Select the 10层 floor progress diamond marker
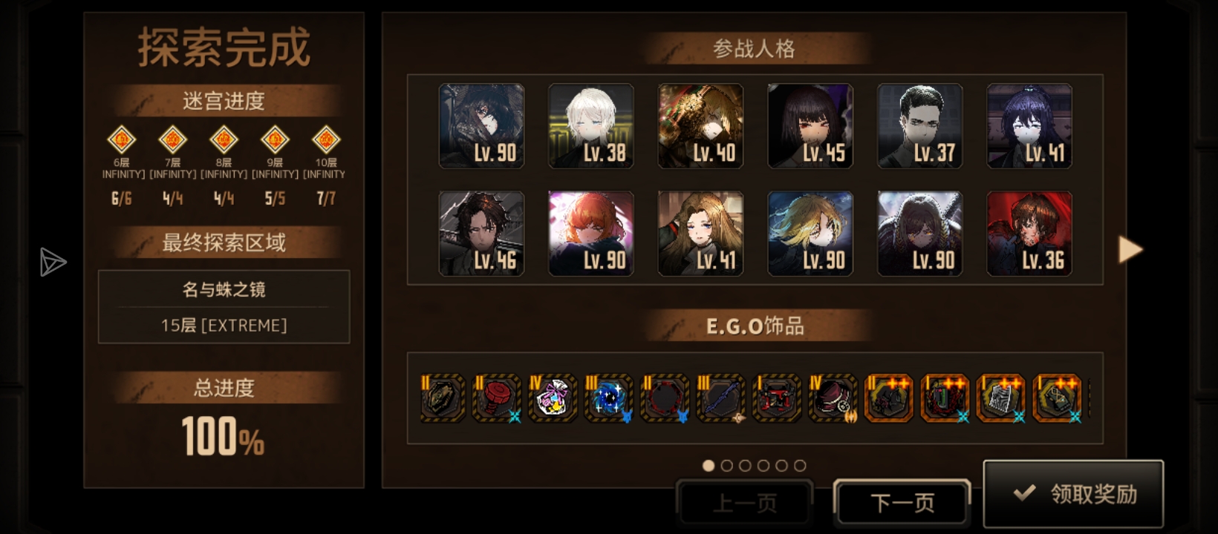This screenshot has height=534, width=1218. point(325,139)
